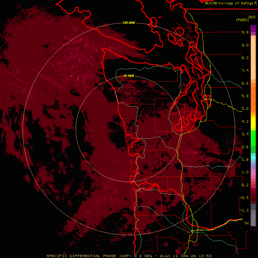The image size is (258, 258).
Task: Pick the 3.4 scale label
Action: (245, 134)
